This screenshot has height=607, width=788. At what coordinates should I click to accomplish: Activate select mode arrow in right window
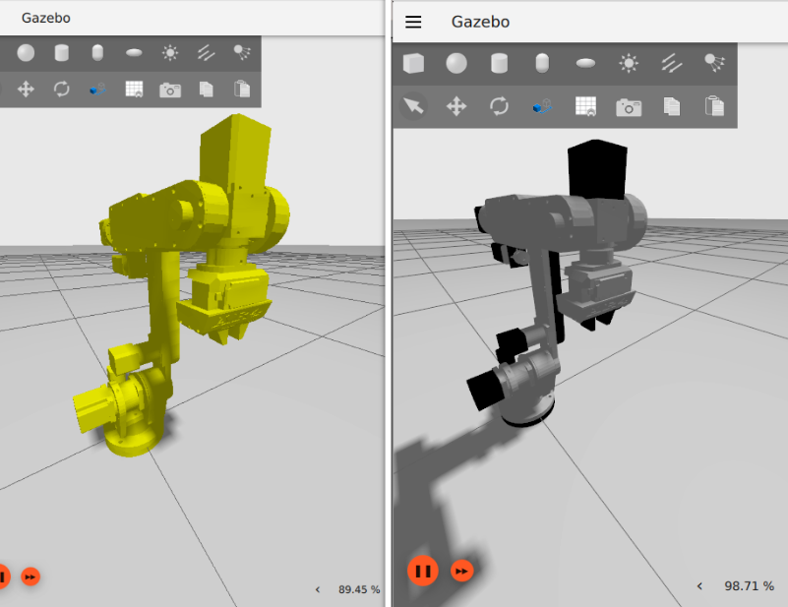coord(413,106)
